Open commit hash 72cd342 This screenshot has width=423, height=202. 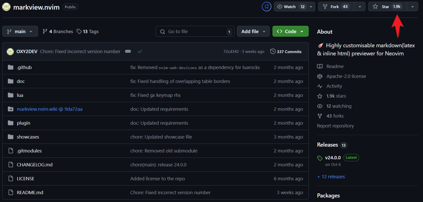pyautogui.click(x=231, y=51)
